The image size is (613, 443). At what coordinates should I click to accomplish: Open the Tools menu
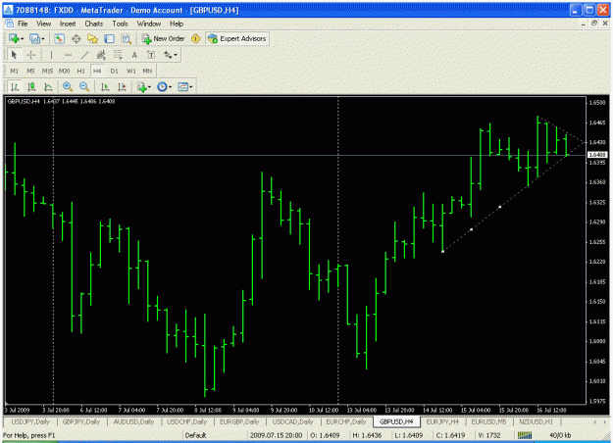[x=120, y=24]
